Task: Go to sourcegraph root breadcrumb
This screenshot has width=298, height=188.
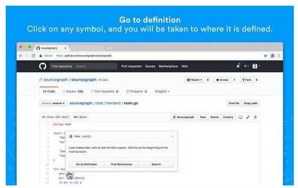Action: [81, 103]
